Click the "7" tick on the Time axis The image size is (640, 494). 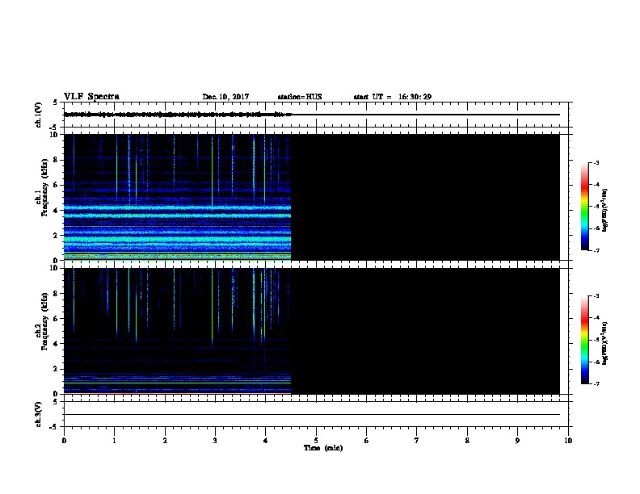417,441
